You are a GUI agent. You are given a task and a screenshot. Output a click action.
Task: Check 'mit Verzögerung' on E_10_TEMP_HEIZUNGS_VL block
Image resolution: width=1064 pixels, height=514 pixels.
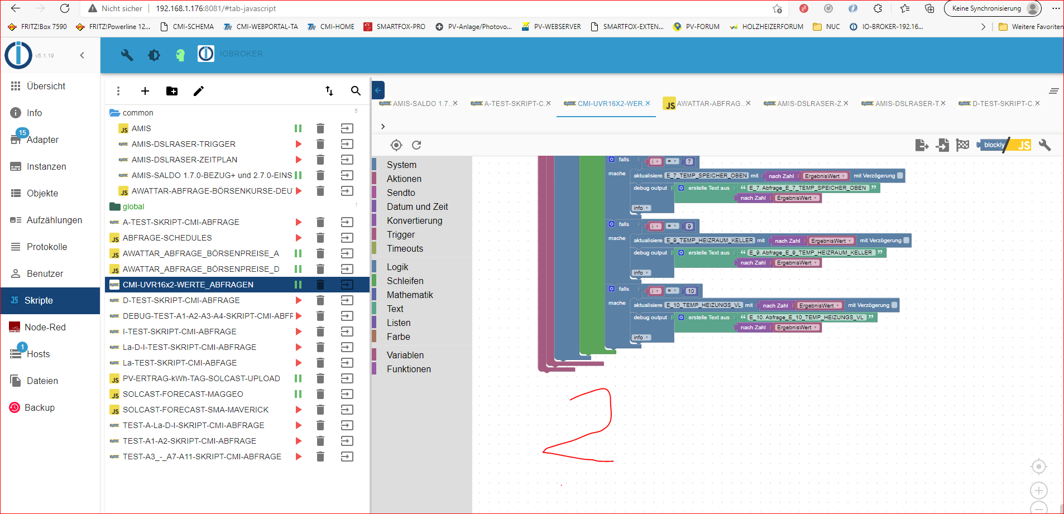[x=894, y=305]
